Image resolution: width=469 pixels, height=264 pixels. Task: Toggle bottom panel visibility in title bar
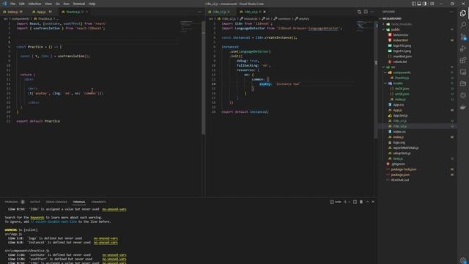click(419, 4)
